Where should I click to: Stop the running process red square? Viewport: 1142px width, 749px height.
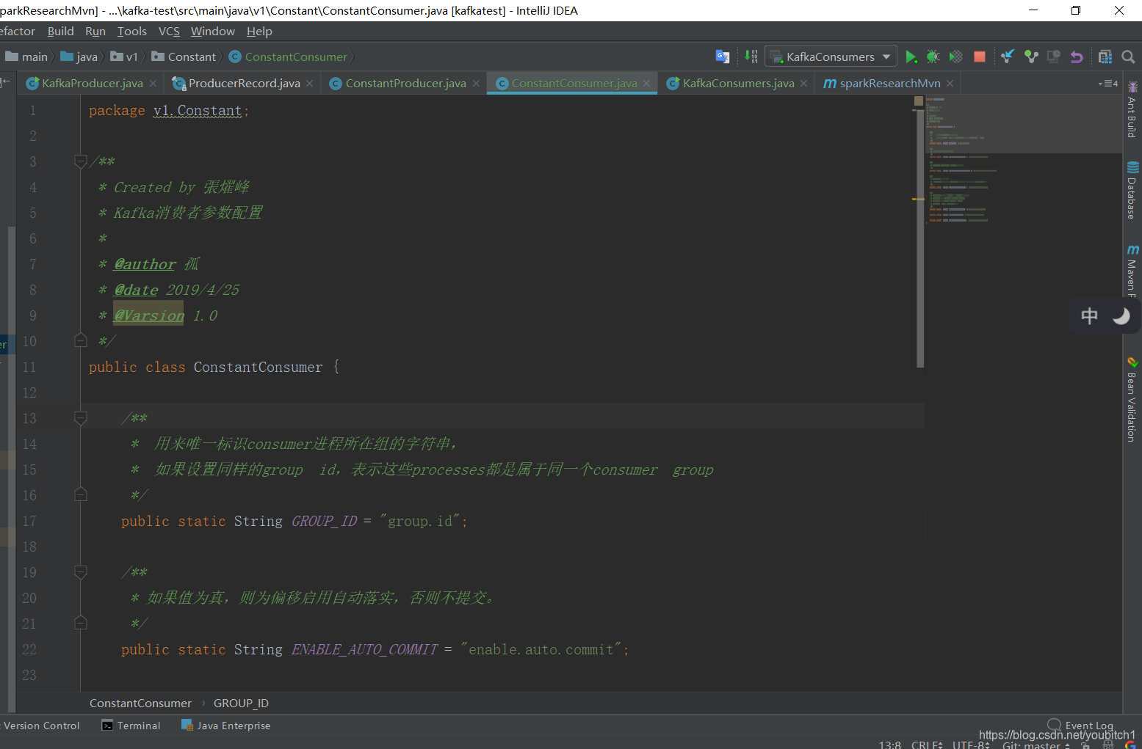point(980,56)
